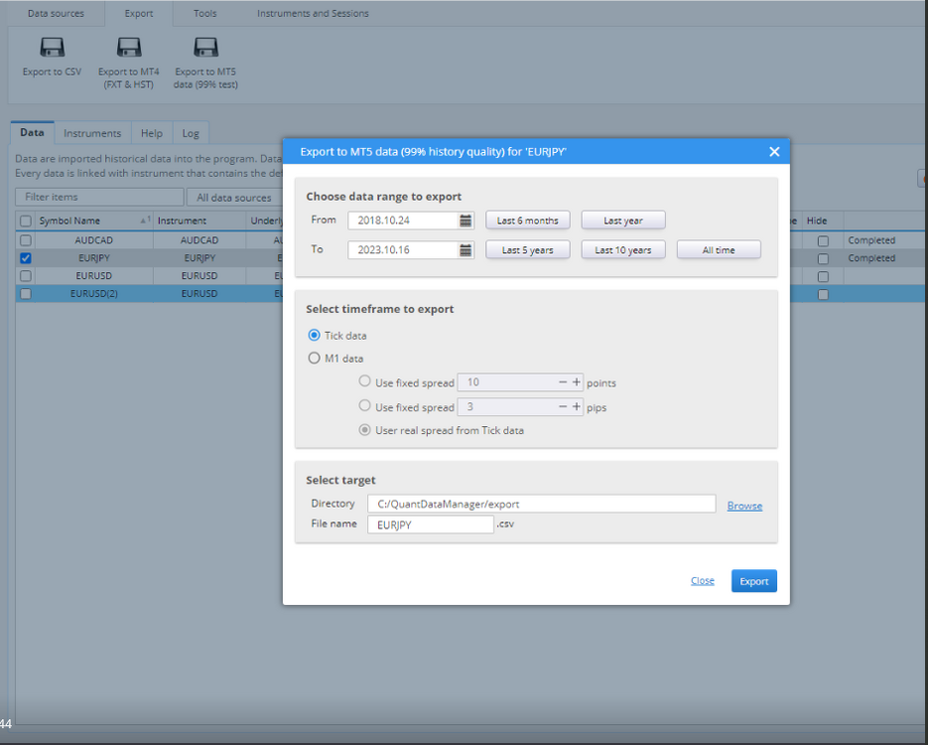The image size is (928, 745).
Task: Open the All data sources dropdown
Action: coord(234,198)
